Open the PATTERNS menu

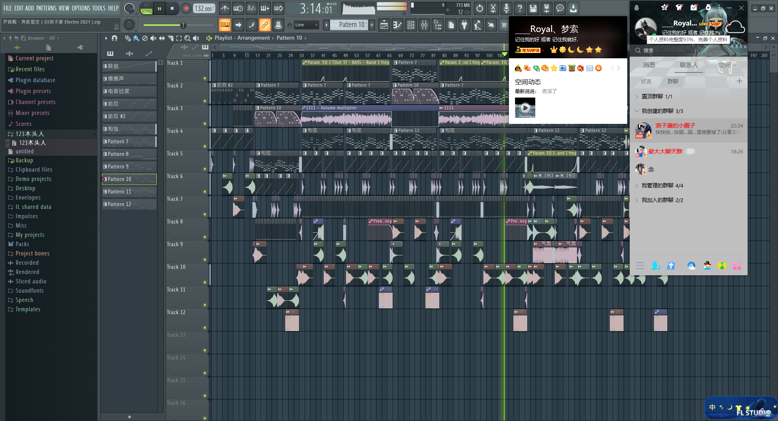tap(46, 8)
